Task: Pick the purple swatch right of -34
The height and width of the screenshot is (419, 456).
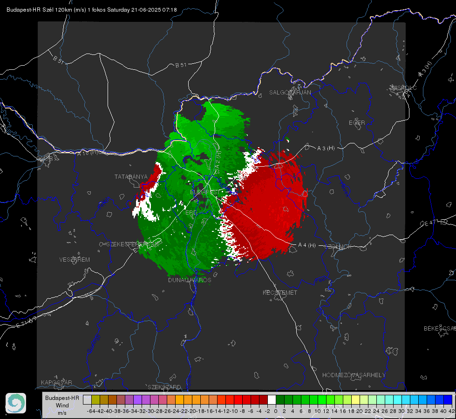Action: pyautogui.click(x=137, y=399)
